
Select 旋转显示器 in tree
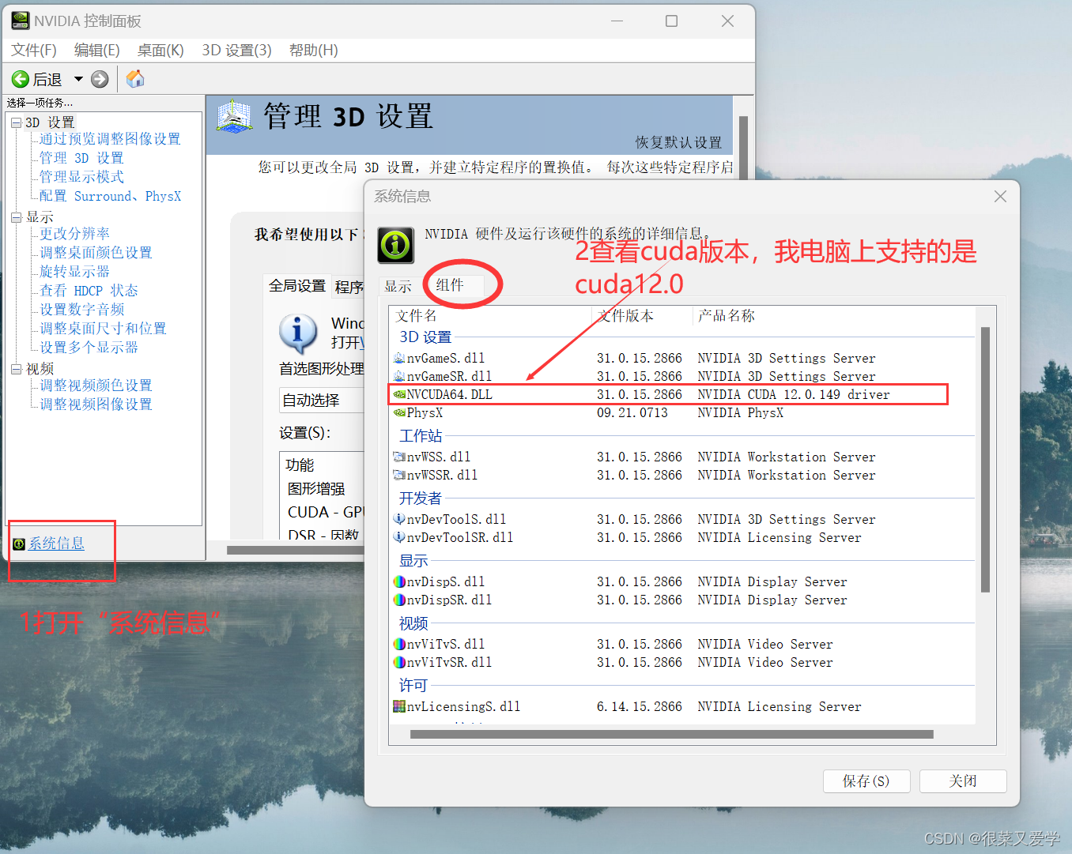coord(74,272)
